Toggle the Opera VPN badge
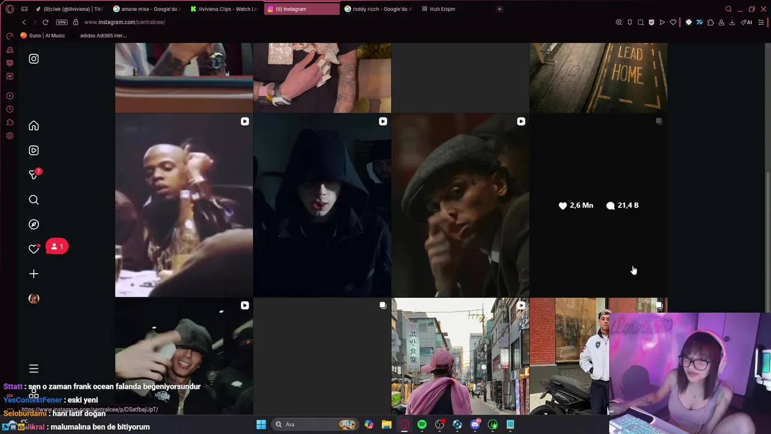The height and width of the screenshot is (434, 771). (61, 22)
